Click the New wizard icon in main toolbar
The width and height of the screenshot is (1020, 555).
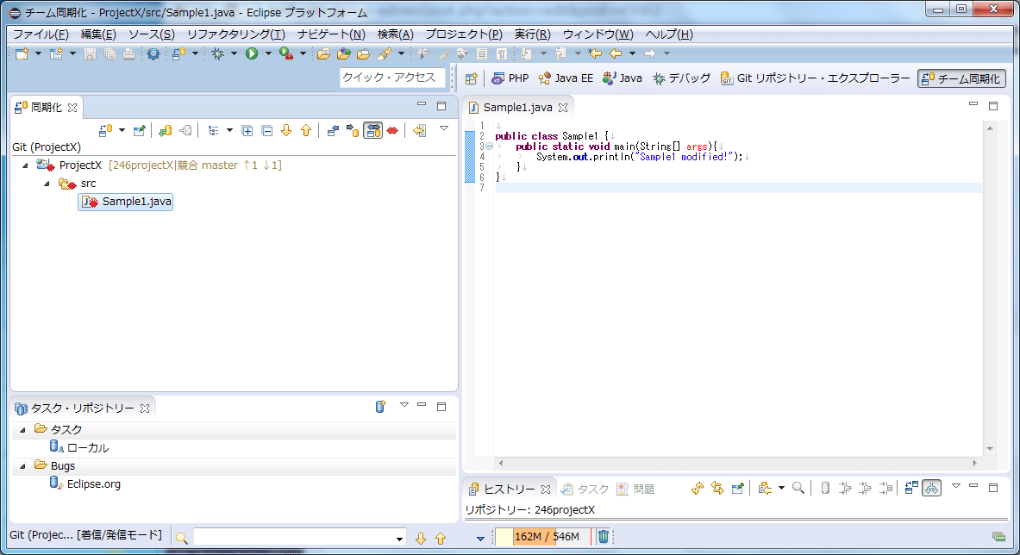point(22,54)
